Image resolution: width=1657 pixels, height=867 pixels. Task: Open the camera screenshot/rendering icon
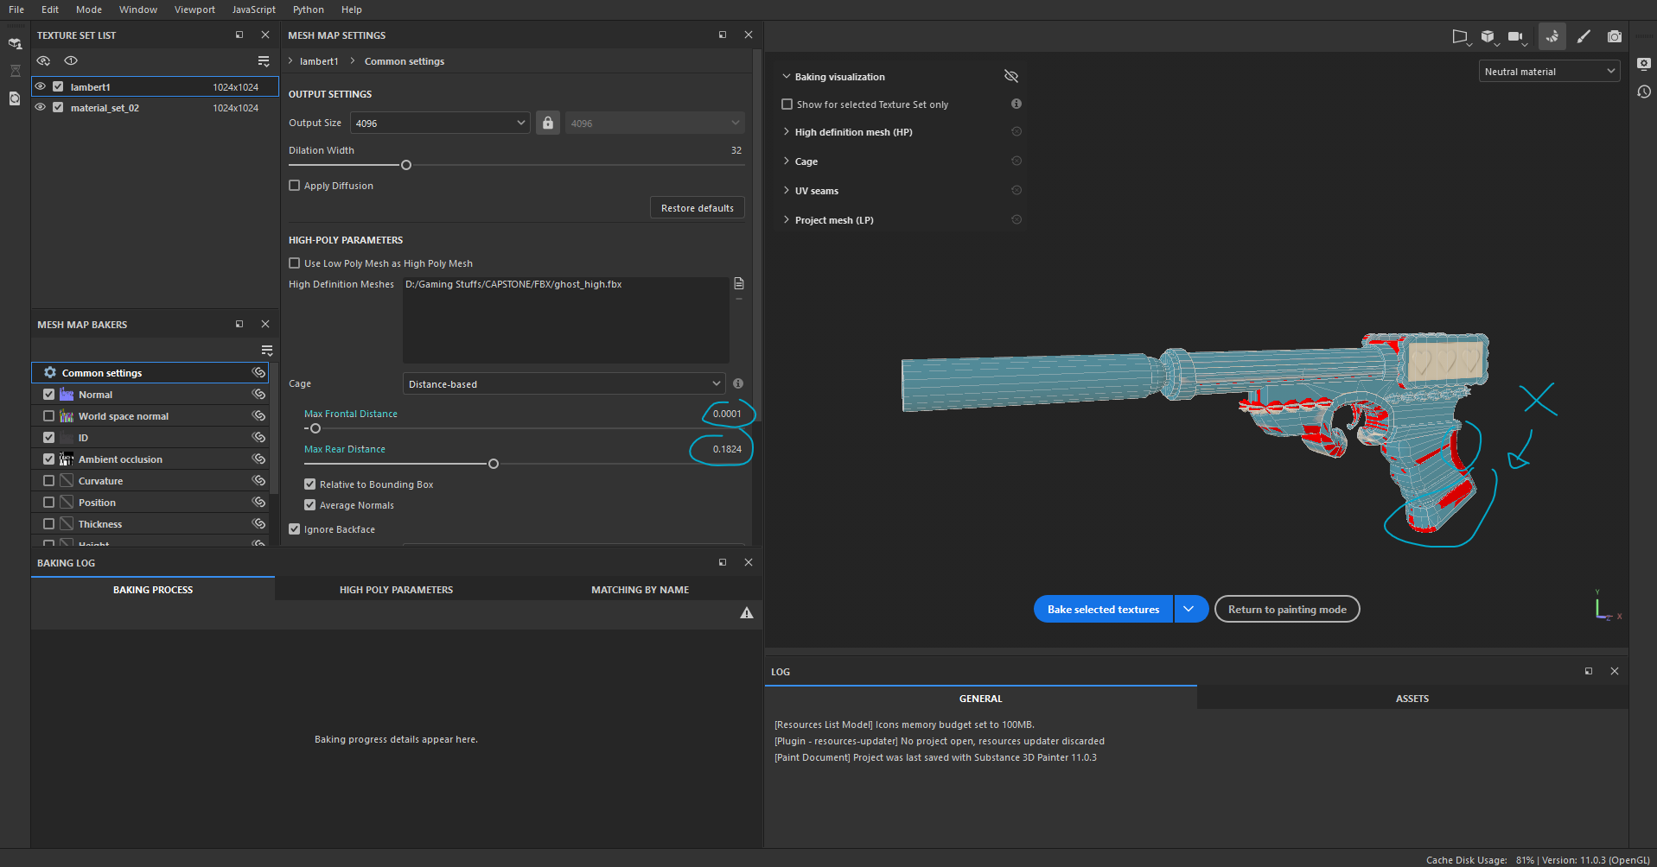click(1614, 36)
